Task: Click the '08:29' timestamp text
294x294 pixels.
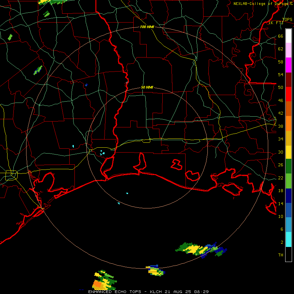Action: tap(202, 292)
